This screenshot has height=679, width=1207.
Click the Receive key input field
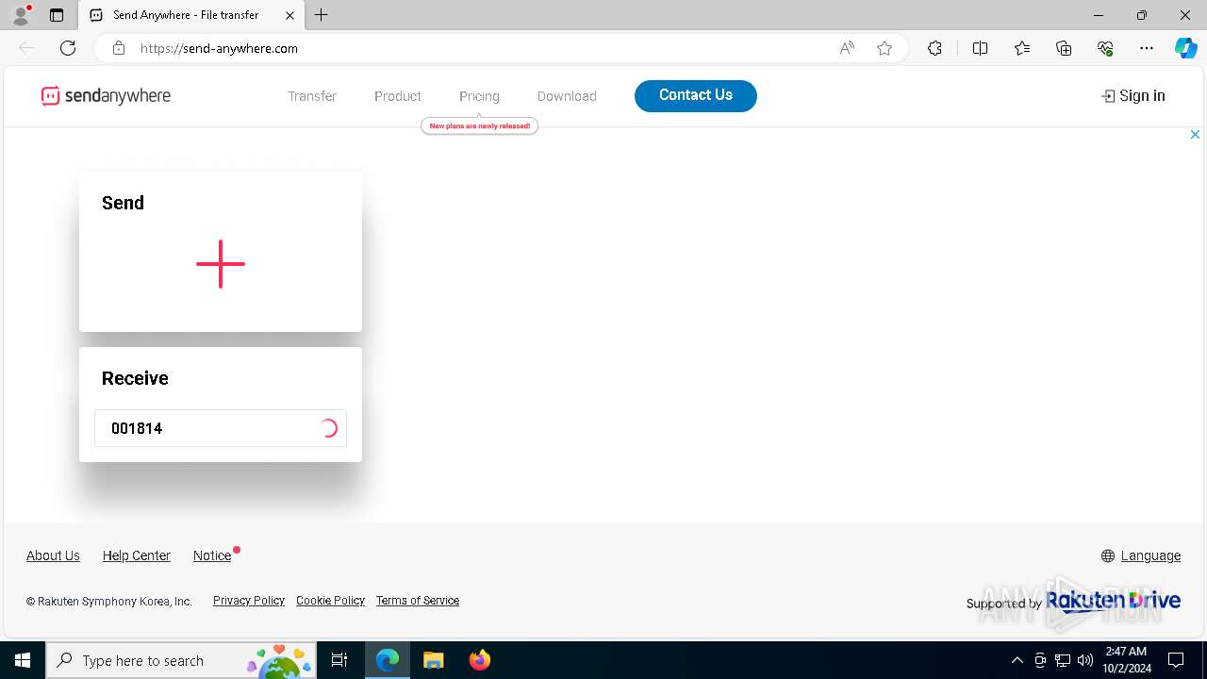221,428
